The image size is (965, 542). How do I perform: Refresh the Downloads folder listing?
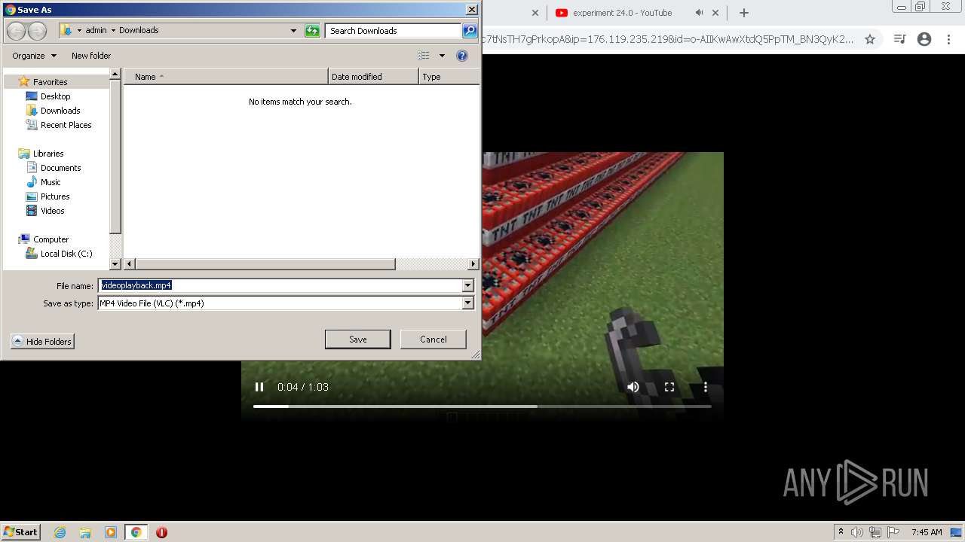312,31
